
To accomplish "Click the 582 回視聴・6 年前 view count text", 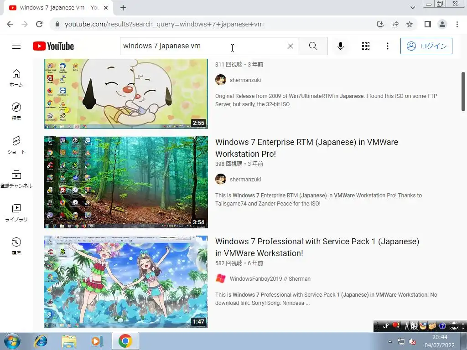I will pos(239,263).
